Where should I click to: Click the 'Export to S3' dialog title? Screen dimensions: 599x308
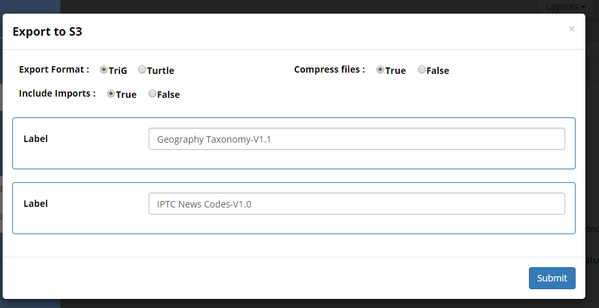click(47, 30)
